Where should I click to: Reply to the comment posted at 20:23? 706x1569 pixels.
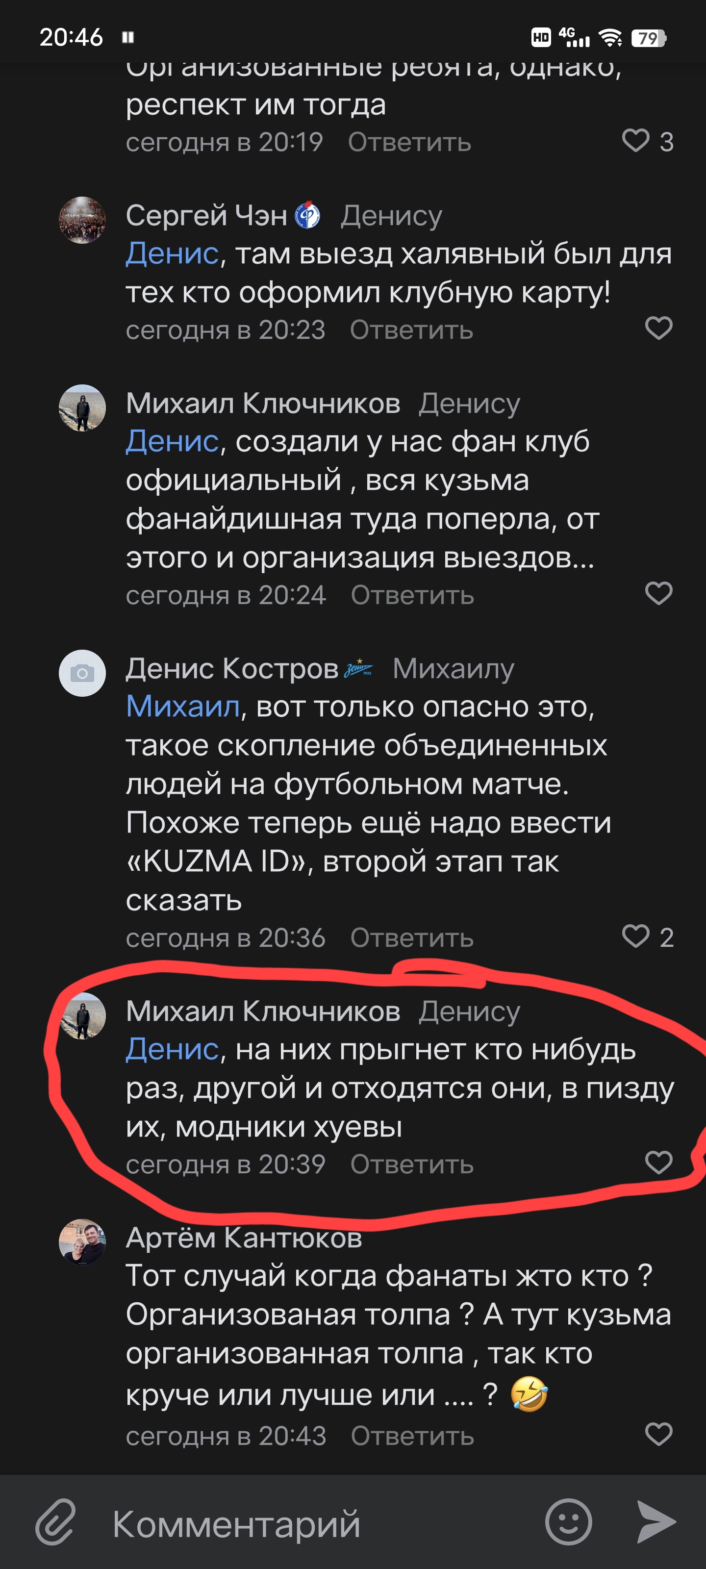click(x=411, y=330)
